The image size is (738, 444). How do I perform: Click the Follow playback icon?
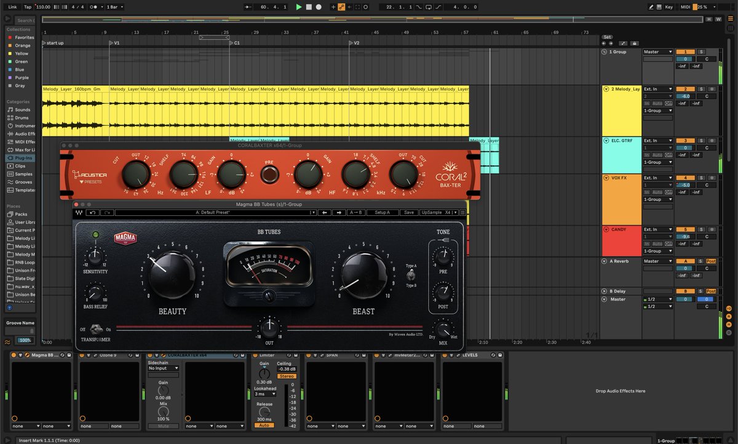(x=248, y=7)
